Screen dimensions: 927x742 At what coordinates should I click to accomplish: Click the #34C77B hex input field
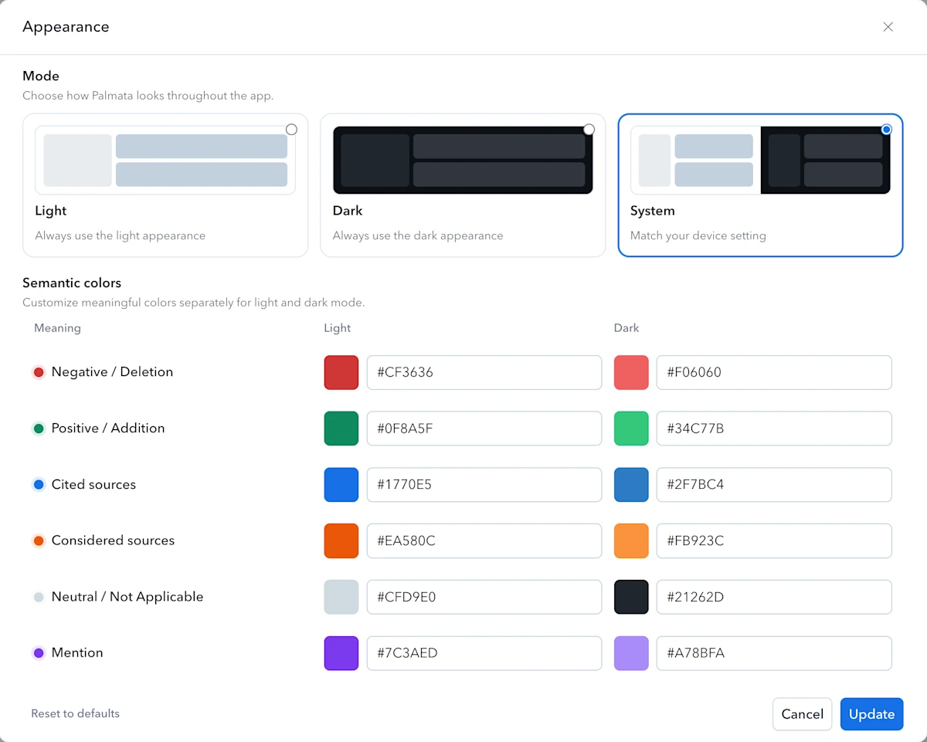[x=774, y=429]
